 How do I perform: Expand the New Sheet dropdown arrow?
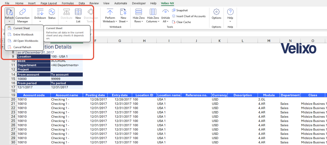coord(127,22)
